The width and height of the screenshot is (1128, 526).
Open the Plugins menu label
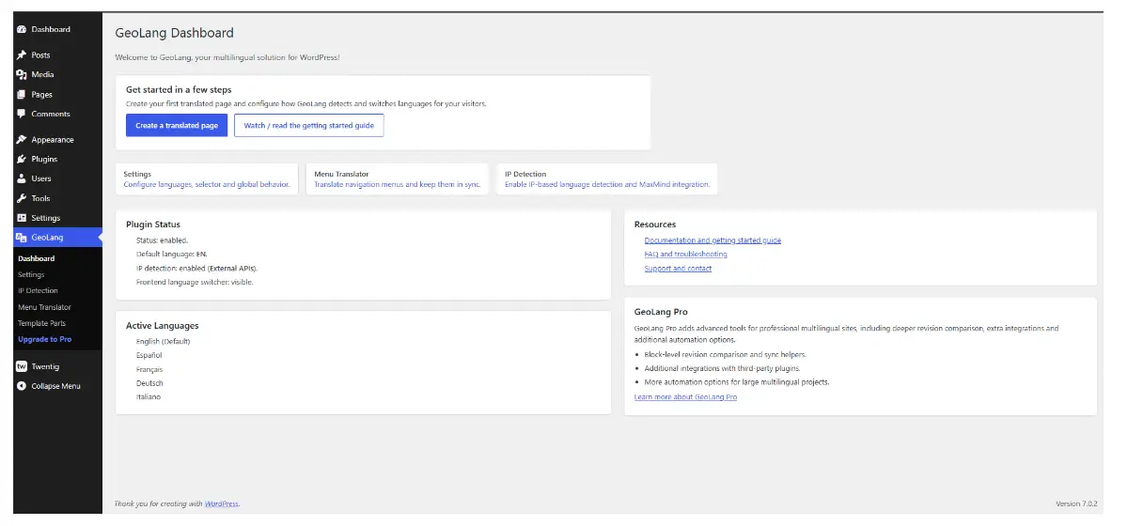pyautogui.click(x=44, y=160)
